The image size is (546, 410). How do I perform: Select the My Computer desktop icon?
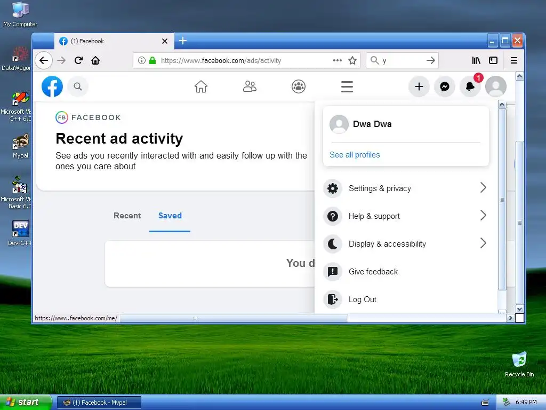point(20,14)
